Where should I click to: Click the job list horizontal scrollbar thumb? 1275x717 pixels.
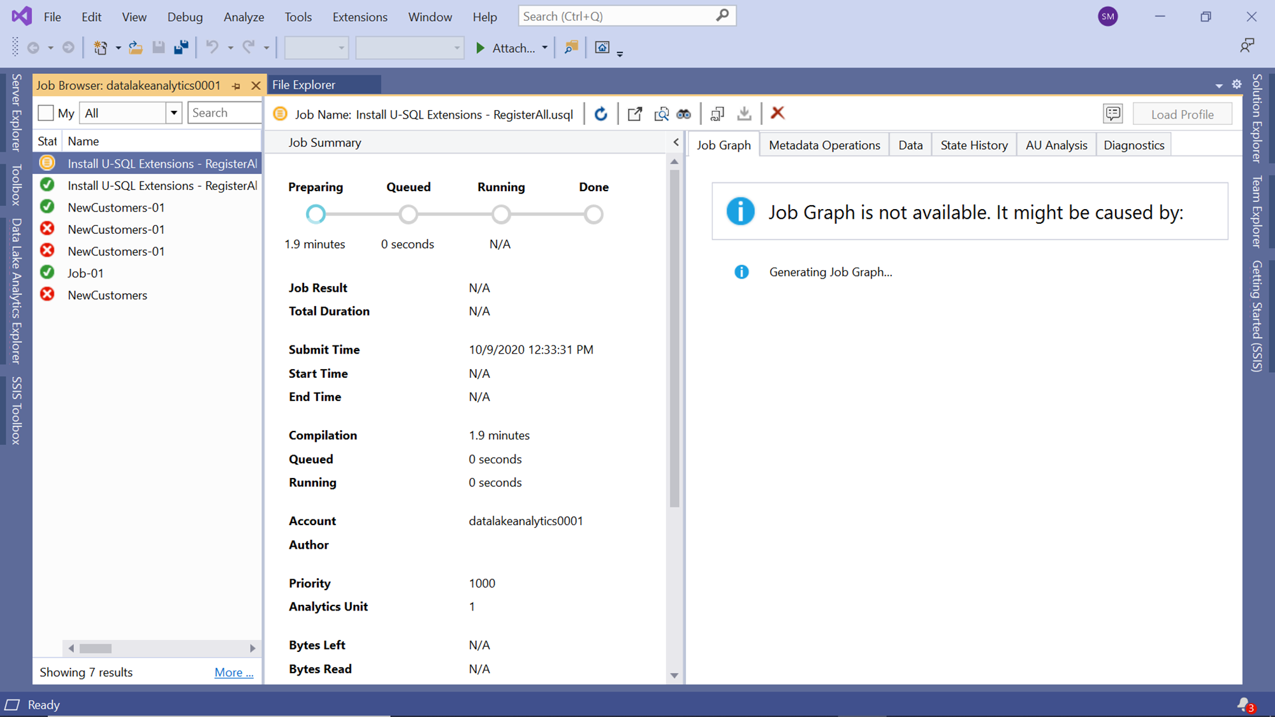pos(96,648)
